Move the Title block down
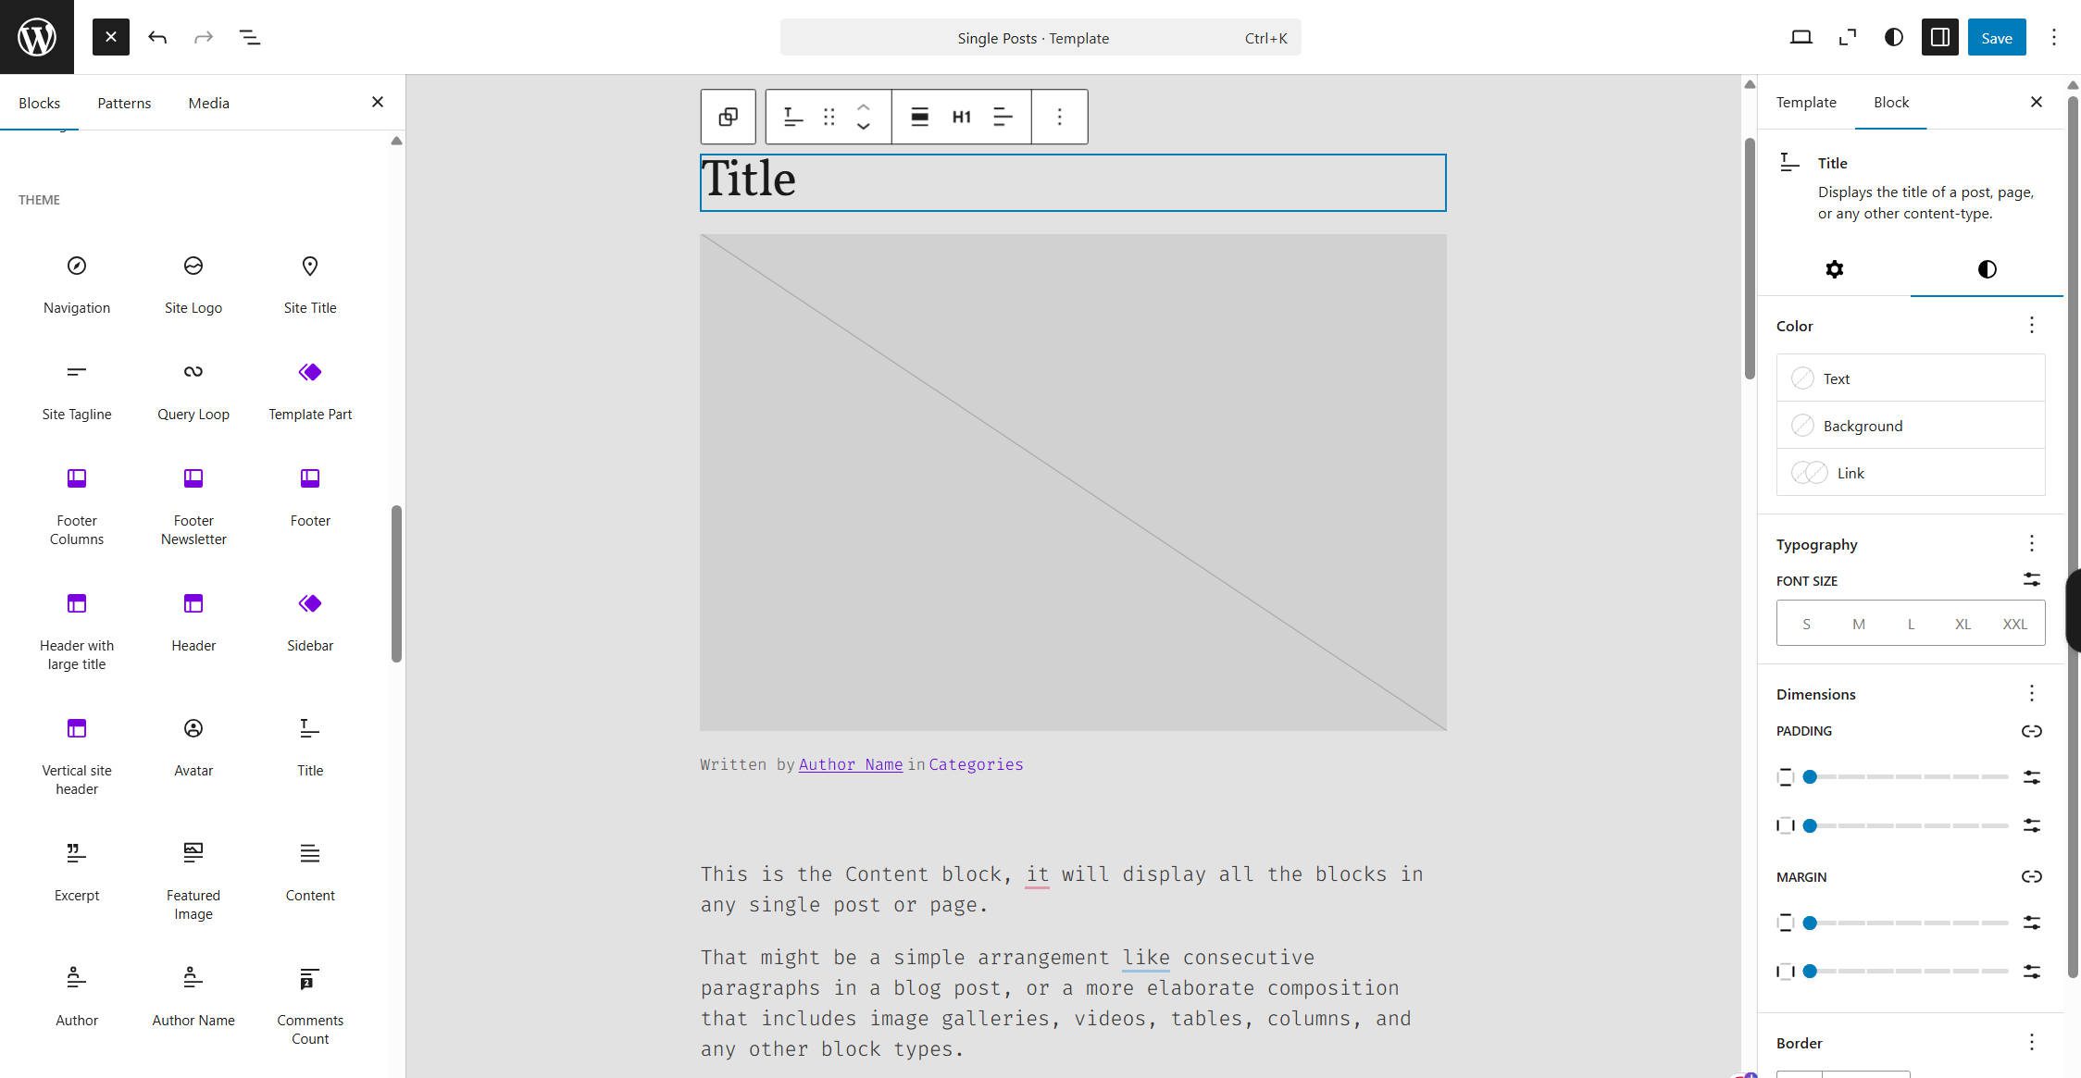 pos(864,127)
